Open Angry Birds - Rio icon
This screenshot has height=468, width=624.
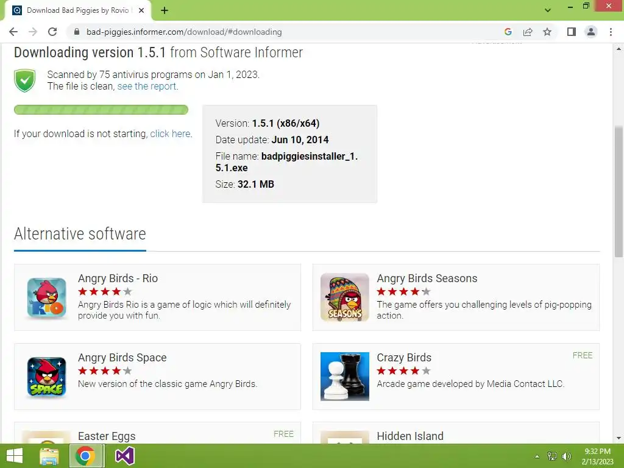click(46, 297)
